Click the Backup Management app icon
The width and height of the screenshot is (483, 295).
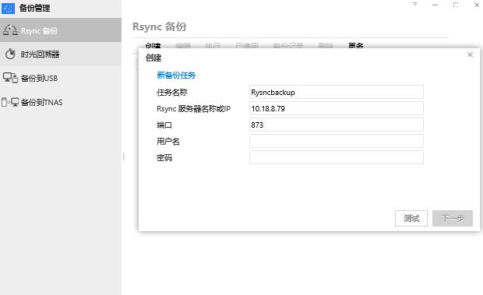click(x=8, y=8)
